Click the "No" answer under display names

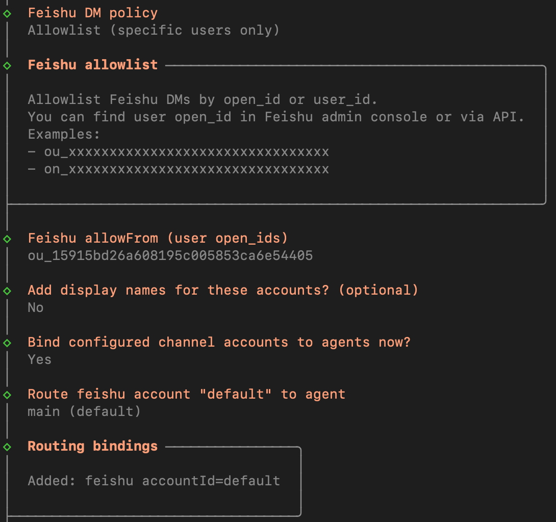click(36, 307)
